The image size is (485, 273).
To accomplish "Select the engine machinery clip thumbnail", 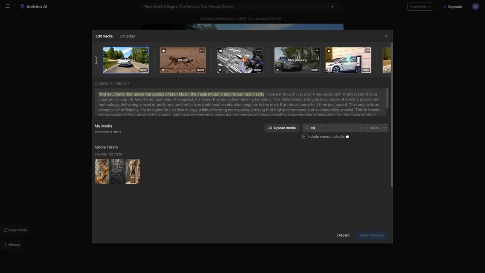I will point(240,60).
